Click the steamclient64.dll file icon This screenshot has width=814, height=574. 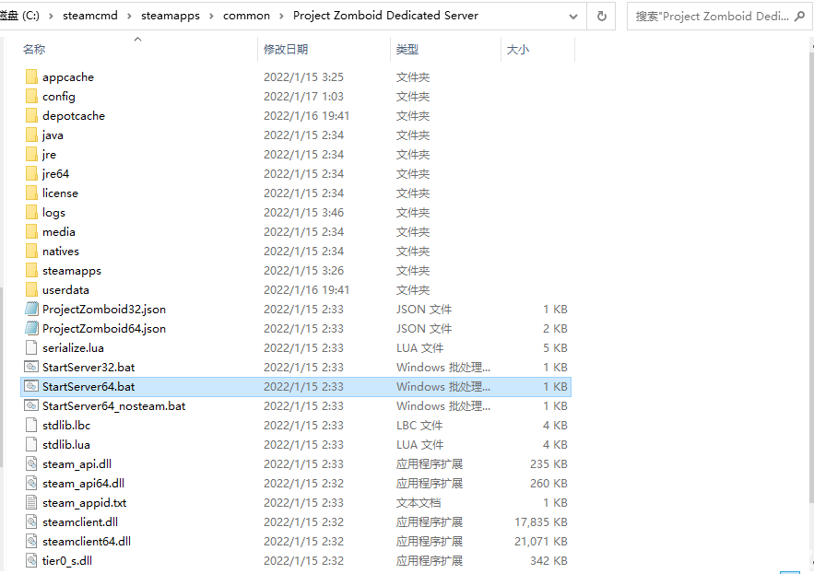pos(31,542)
